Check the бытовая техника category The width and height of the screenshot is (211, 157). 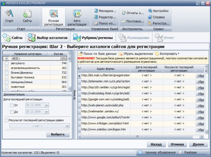coord(7,77)
